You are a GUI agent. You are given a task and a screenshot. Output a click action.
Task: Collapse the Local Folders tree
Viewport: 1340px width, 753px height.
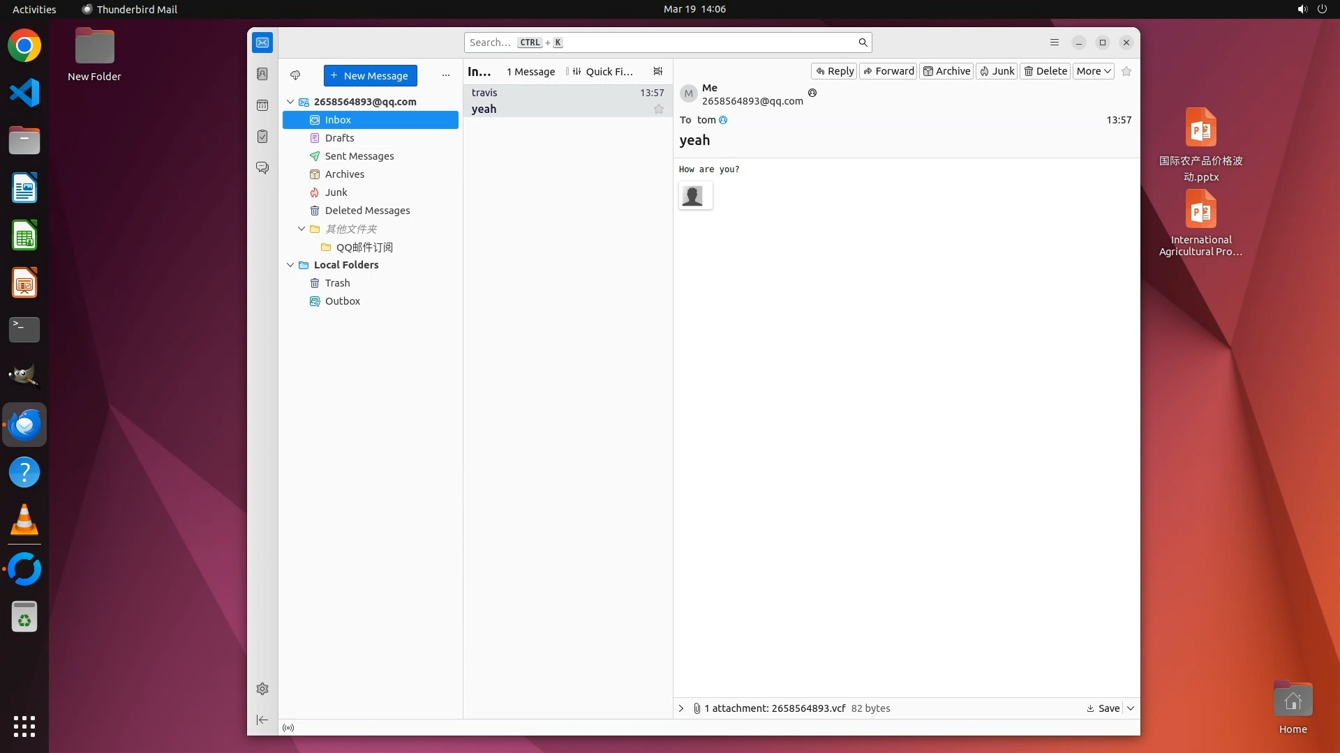290,265
